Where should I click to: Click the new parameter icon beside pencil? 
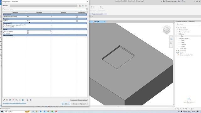click(x=7, y=100)
